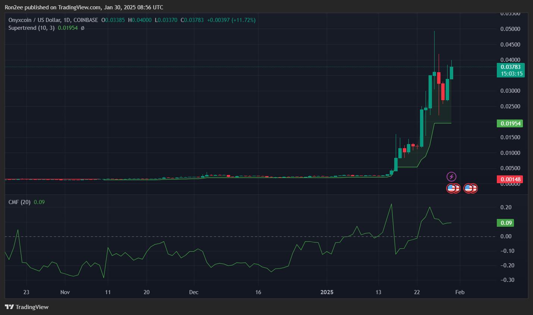Click Feb on the time axis
This screenshot has height=315, width=533.
pyautogui.click(x=460, y=292)
